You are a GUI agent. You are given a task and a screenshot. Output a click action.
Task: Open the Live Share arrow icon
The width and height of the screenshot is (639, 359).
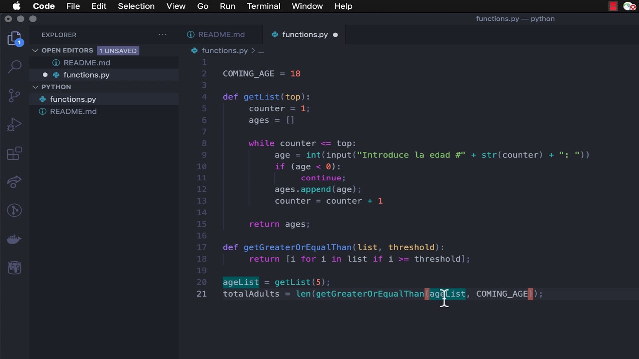[x=15, y=181]
